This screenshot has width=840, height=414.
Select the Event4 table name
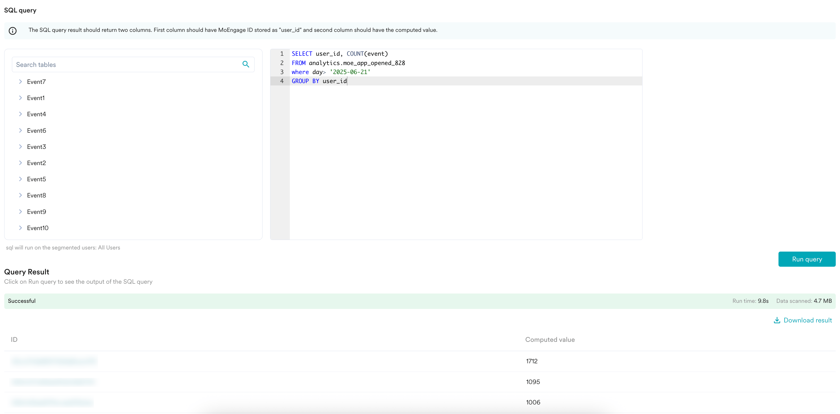(37, 114)
